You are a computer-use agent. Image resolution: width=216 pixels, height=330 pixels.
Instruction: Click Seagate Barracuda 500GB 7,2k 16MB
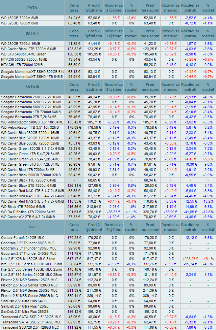(x=31, y=107)
